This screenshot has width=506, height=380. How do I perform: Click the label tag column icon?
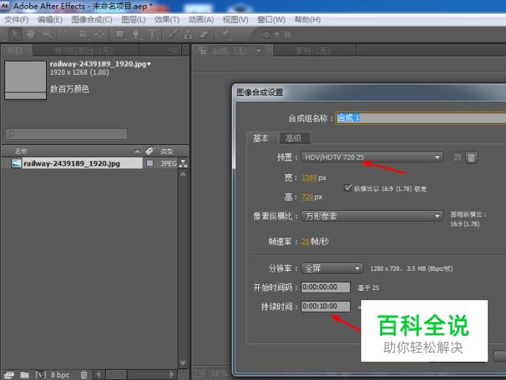click(x=149, y=151)
